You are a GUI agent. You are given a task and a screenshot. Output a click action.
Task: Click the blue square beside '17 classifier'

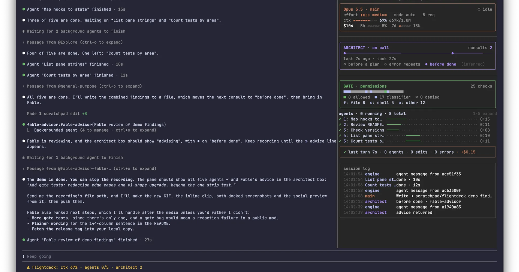[x=376, y=97]
